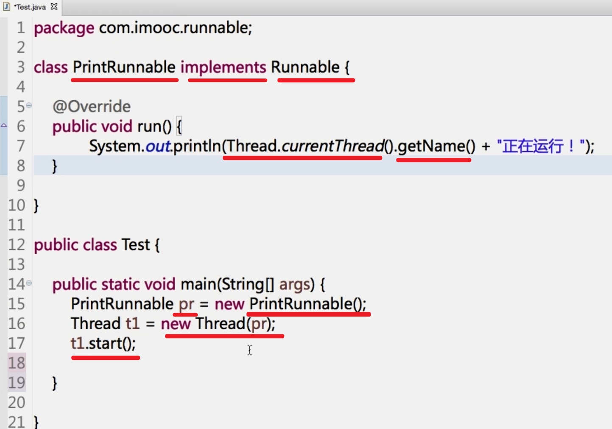The image size is (612, 429).
Task: Place cursor on the 'package' keyword
Action: pyautogui.click(x=64, y=28)
